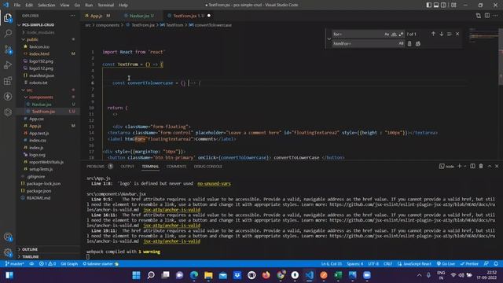Open File Explorer on taskbar
The width and height of the screenshot is (503, 283).
pyautogui.click(x=208, y=275)
